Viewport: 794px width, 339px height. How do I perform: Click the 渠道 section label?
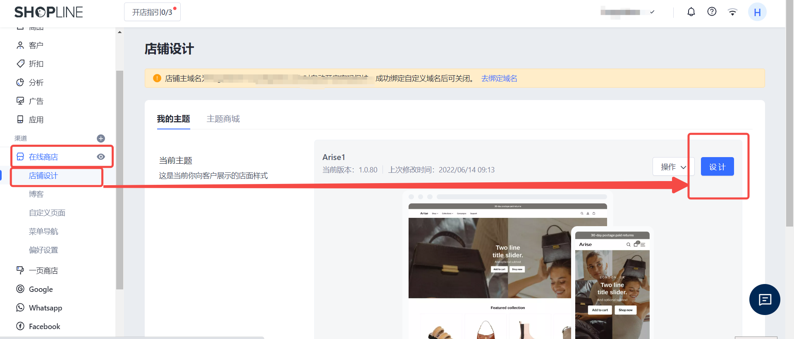21,138
